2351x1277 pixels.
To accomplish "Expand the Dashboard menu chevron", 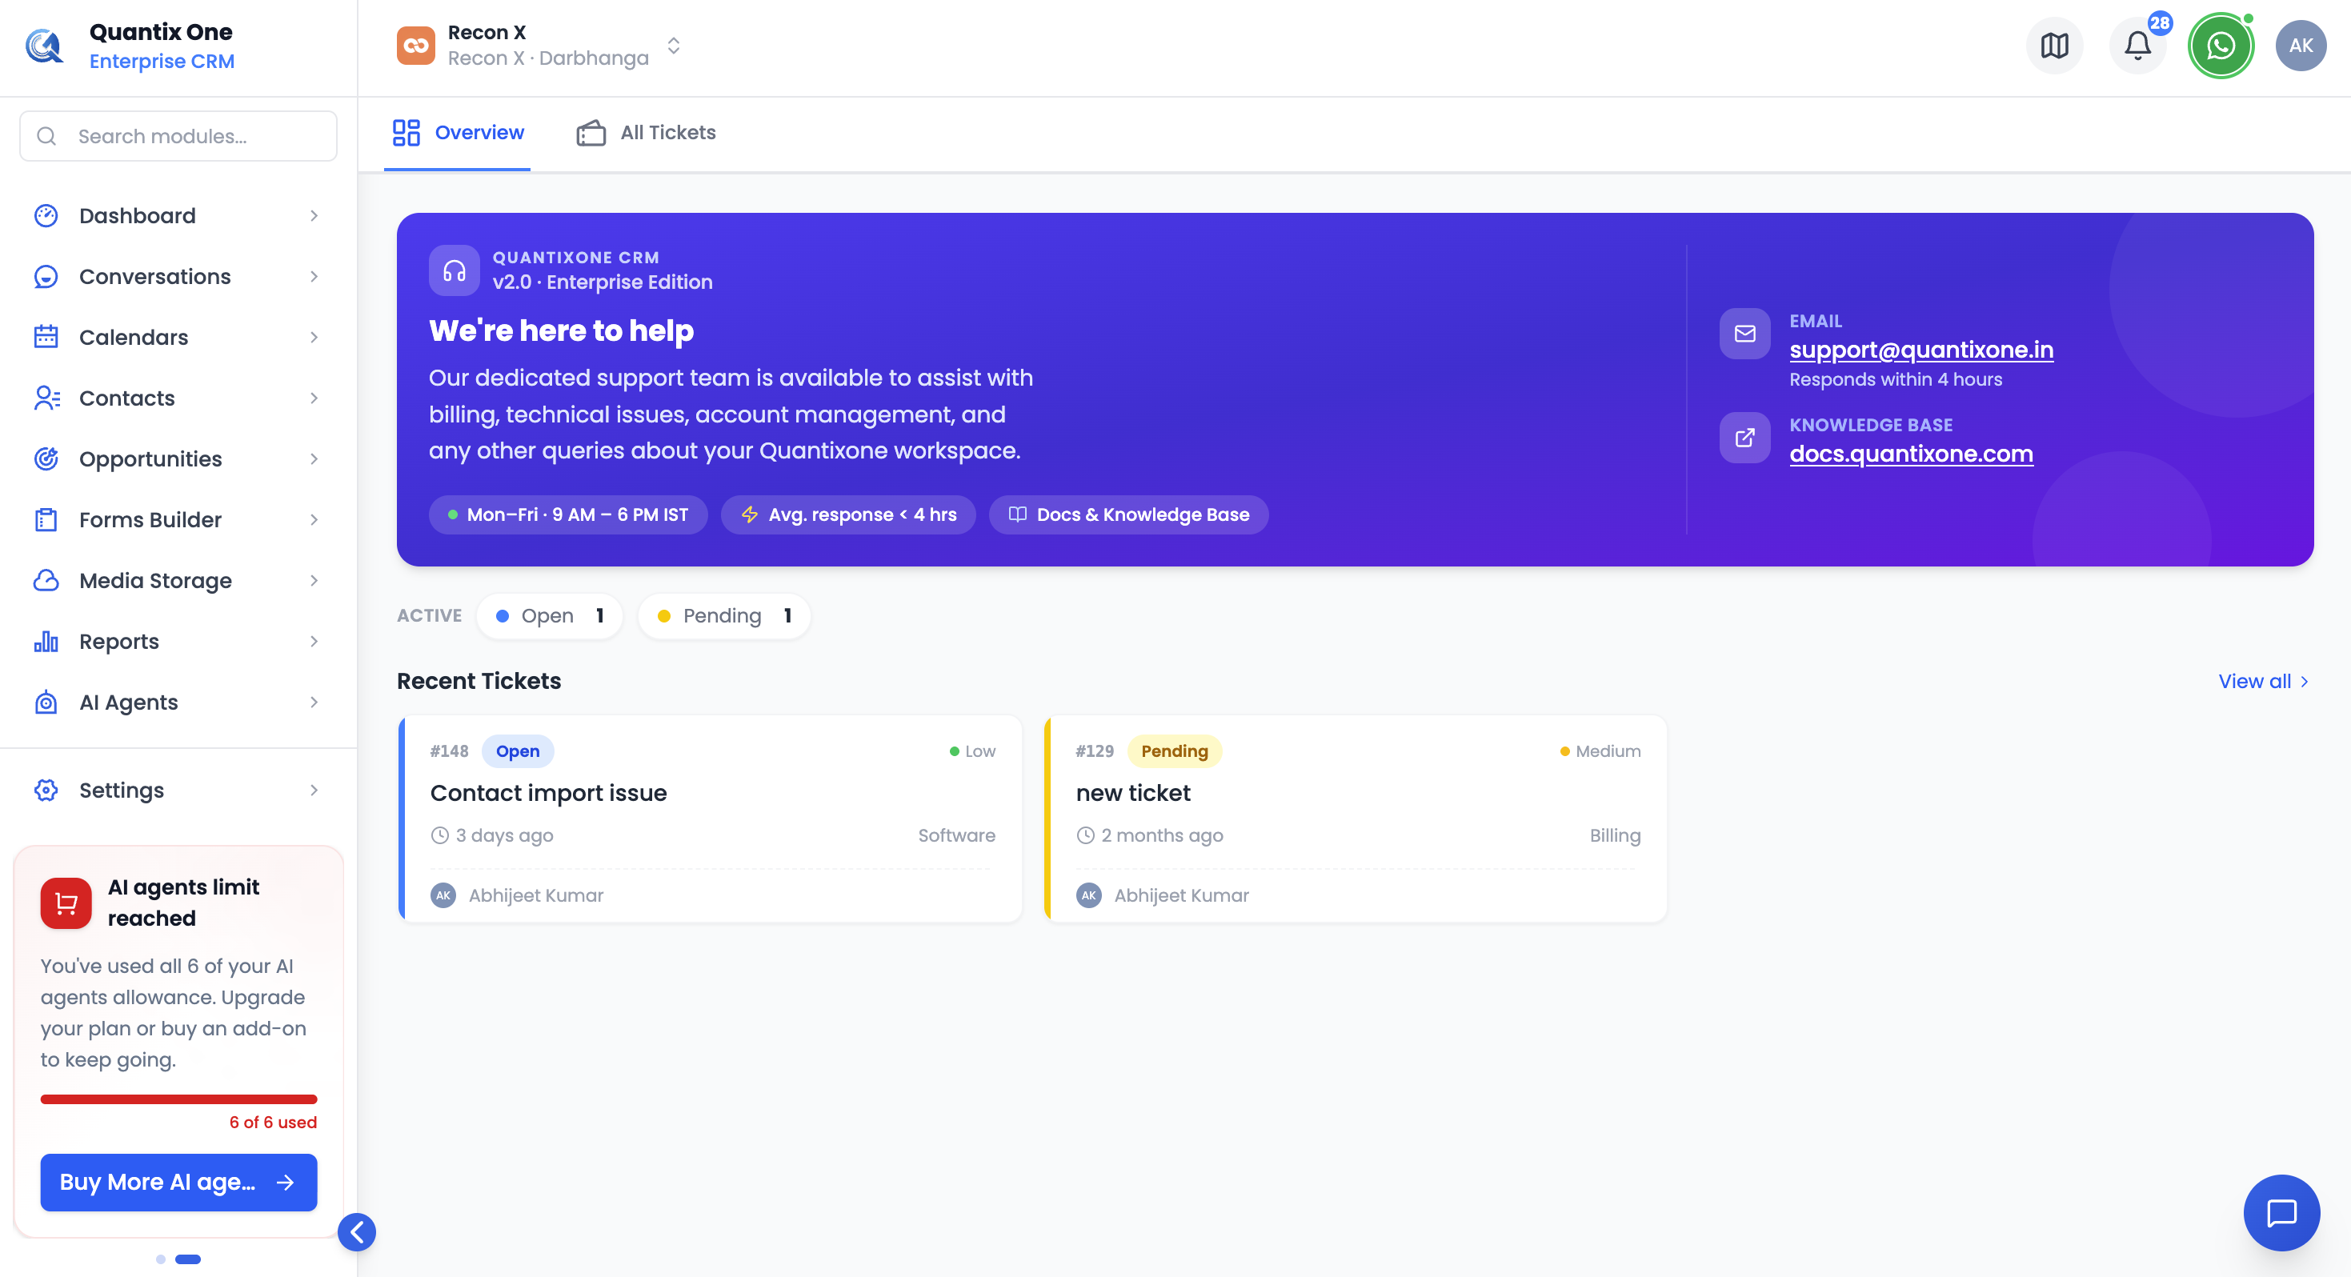I will pos(314,215).
